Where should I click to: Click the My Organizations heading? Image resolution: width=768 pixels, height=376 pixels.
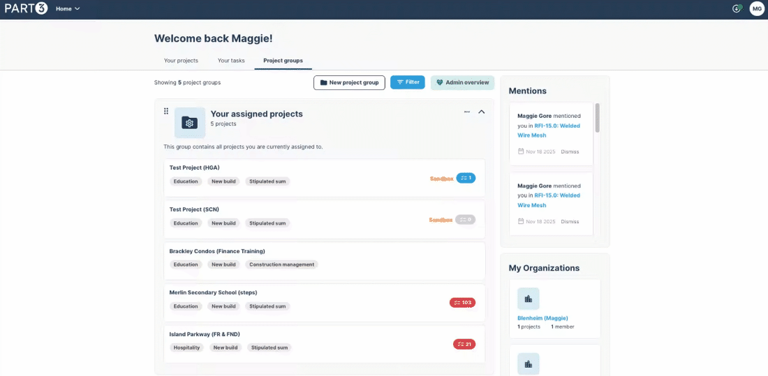click(x=544, y=269)
